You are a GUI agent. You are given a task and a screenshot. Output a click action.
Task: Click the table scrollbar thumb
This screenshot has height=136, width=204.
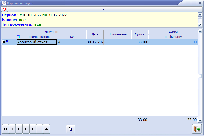[200, 76]
